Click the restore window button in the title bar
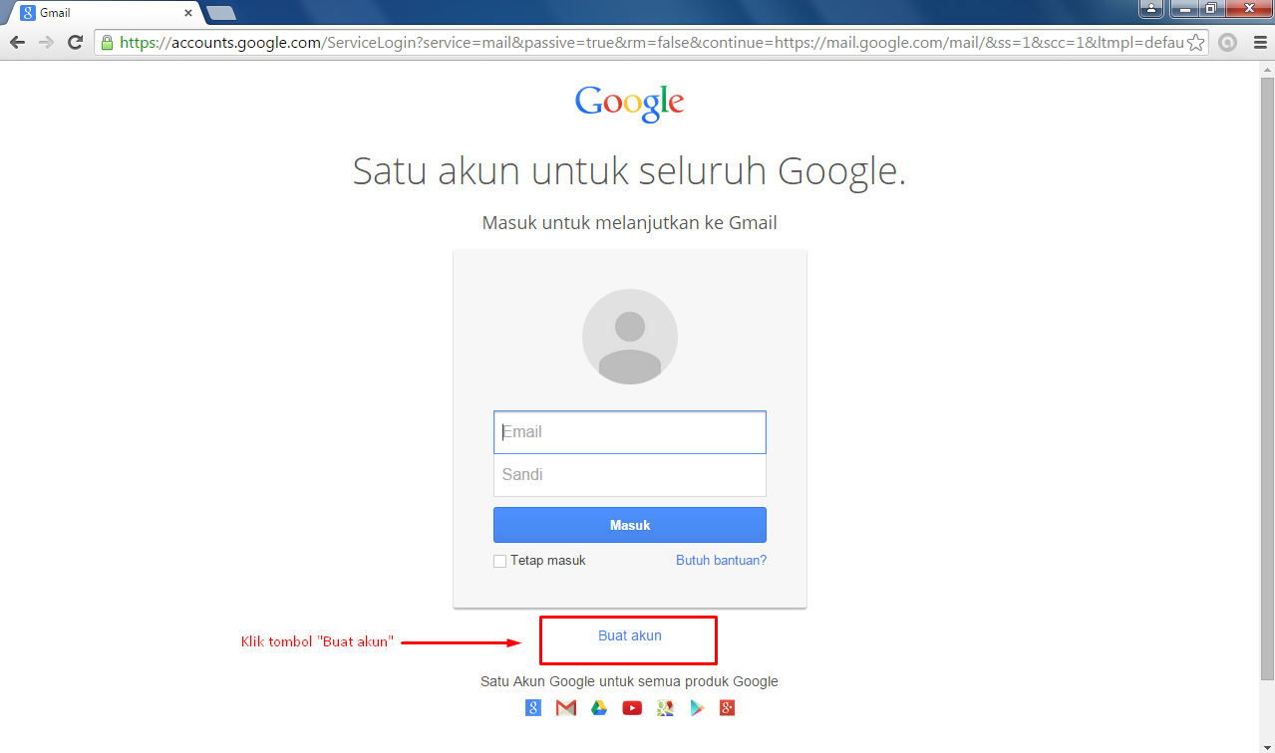 tap(1210, 8)
